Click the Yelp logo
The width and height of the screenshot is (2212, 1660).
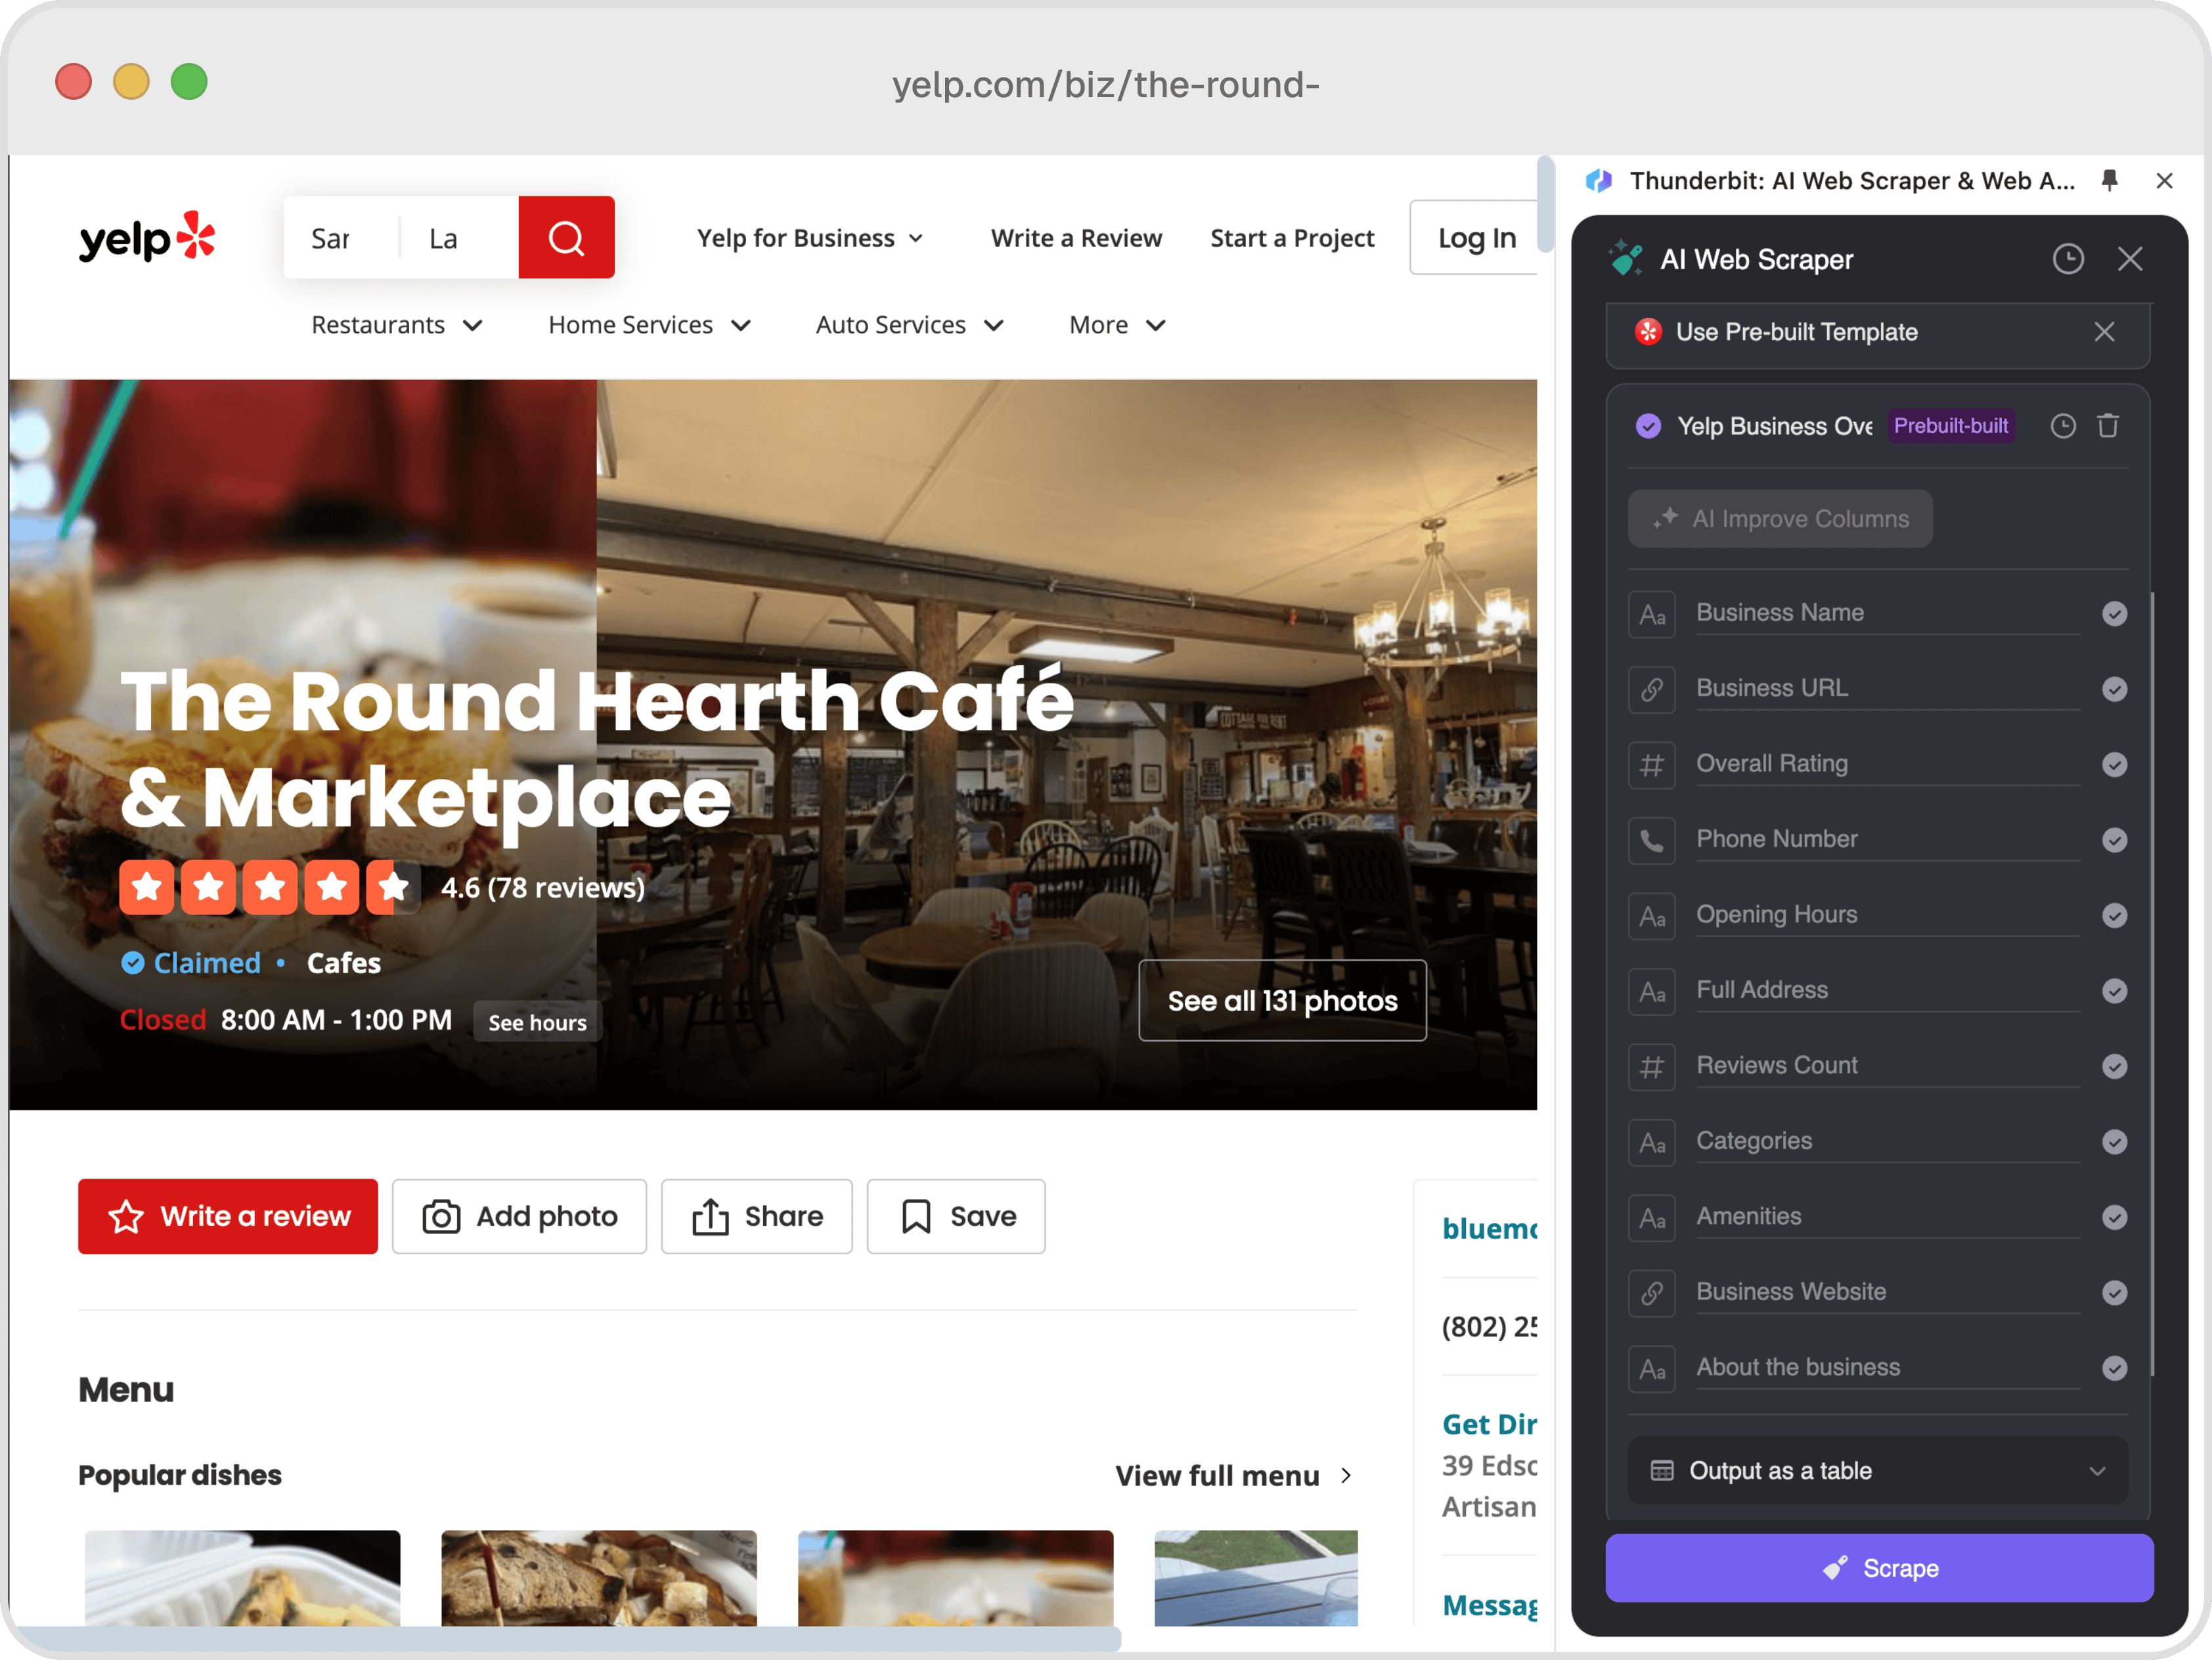[x=147, y=238]
